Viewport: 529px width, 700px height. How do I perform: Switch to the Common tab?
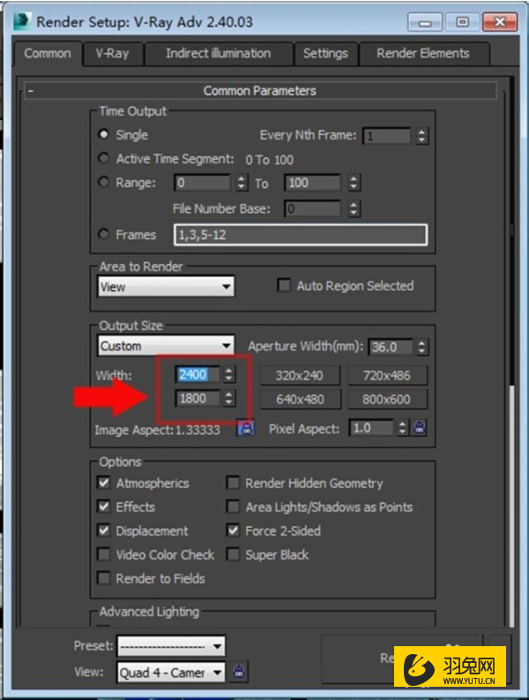pos(48,54)
